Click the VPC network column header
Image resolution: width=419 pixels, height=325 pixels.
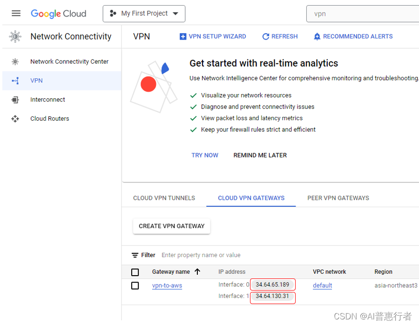(329, 272)
